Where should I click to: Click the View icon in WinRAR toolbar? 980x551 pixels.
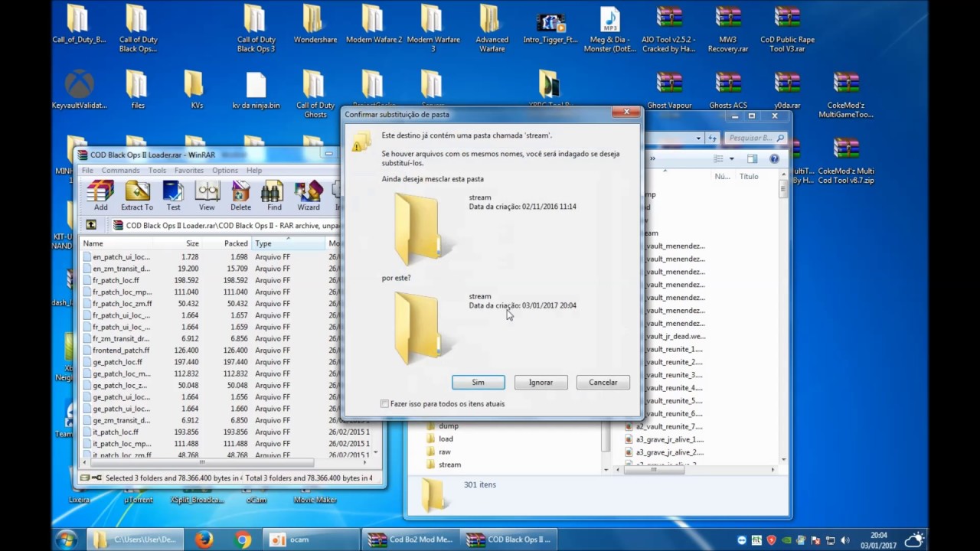click(207, 196)
